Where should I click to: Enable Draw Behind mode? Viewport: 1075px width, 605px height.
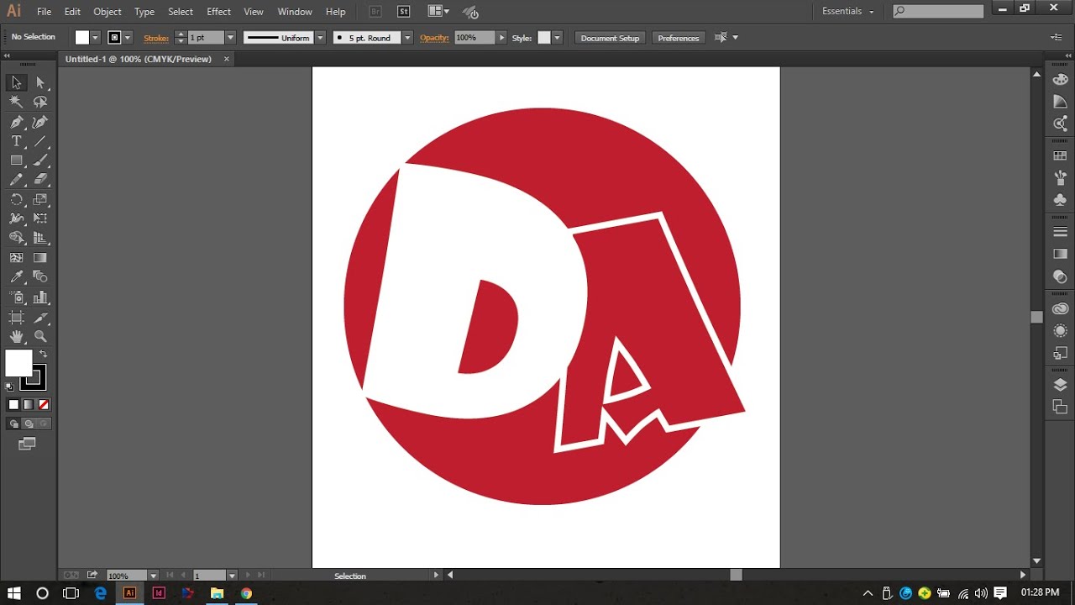[29, 424]
